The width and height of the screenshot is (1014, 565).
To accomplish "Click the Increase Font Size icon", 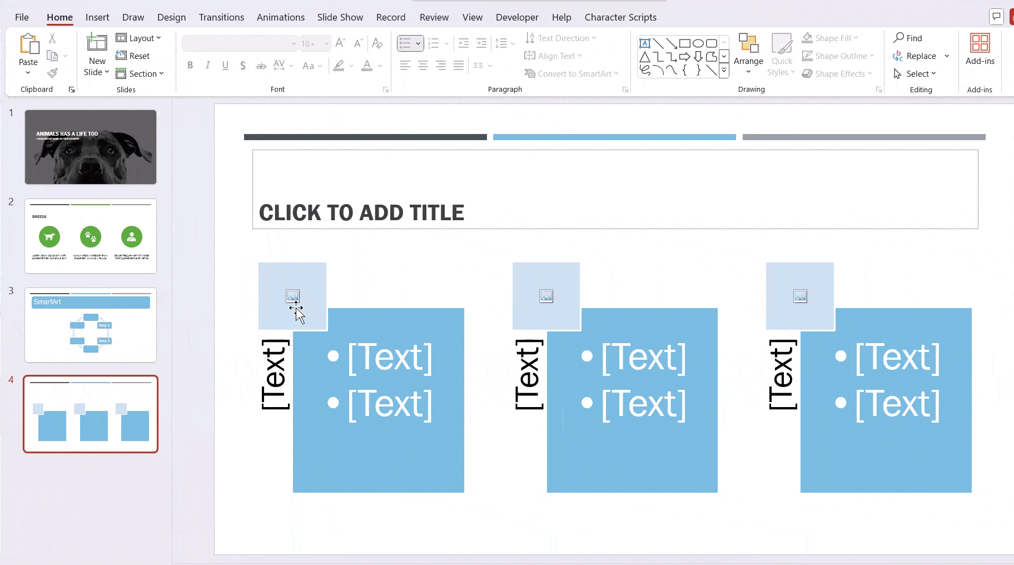I will pos(340,42).
